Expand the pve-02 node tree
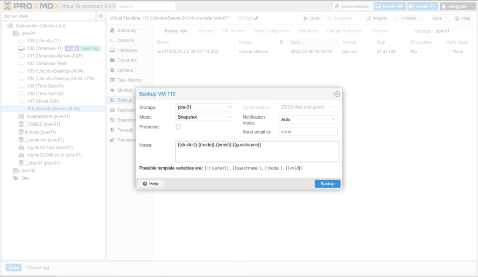 [x=10, y=170]
